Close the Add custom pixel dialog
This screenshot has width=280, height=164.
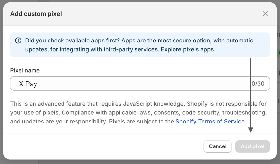point(265,14)
